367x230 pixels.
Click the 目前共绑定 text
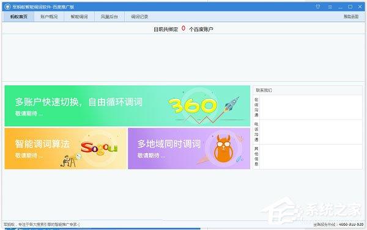click(166, 29)
